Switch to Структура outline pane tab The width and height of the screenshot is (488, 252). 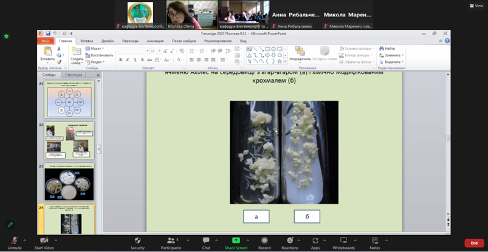tap(74, 75)
